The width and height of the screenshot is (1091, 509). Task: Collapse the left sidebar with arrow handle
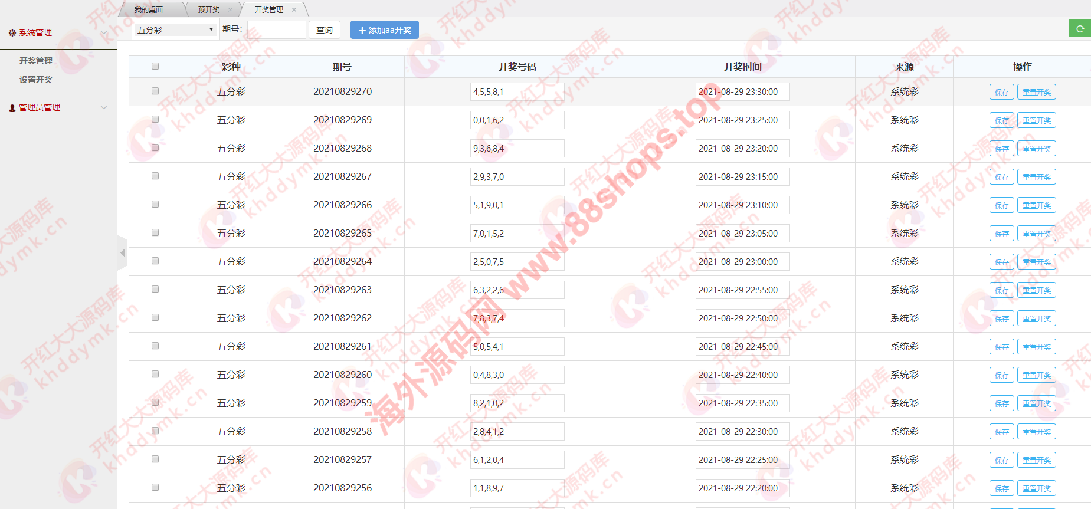(x=122, y=252)
